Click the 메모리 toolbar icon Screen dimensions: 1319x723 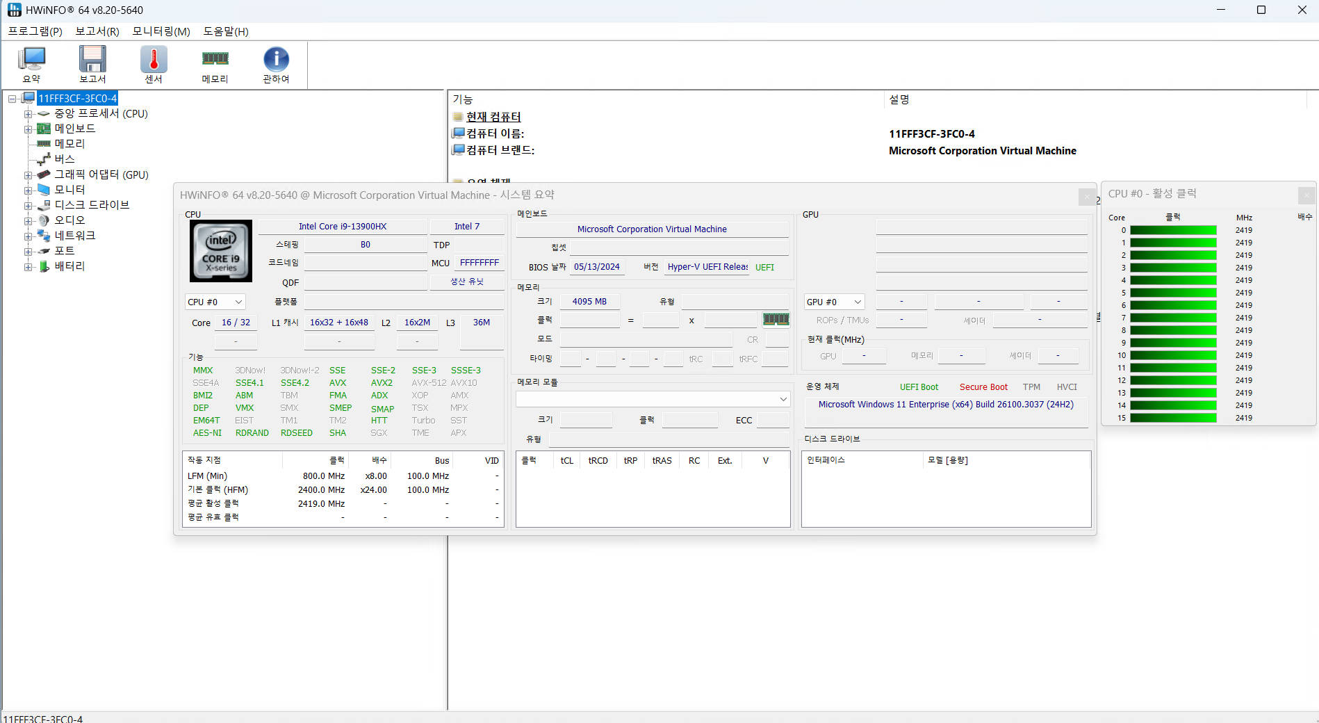pyautogui.click(x=215, y=58)
